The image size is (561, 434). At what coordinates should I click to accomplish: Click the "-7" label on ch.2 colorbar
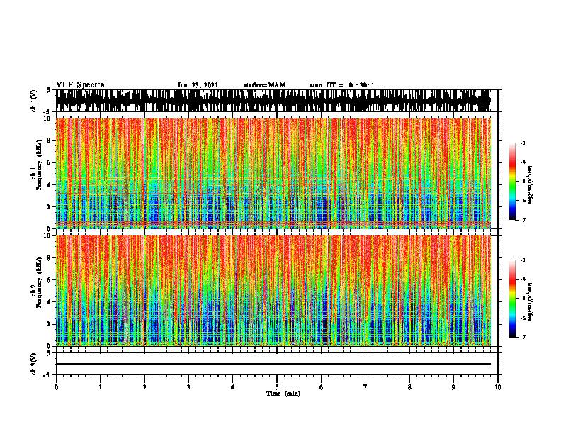tap(523, 337)
